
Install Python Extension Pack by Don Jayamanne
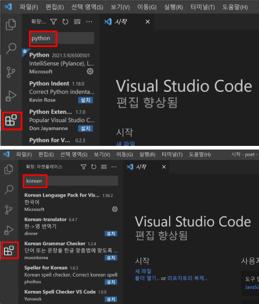tap(85, 129)
